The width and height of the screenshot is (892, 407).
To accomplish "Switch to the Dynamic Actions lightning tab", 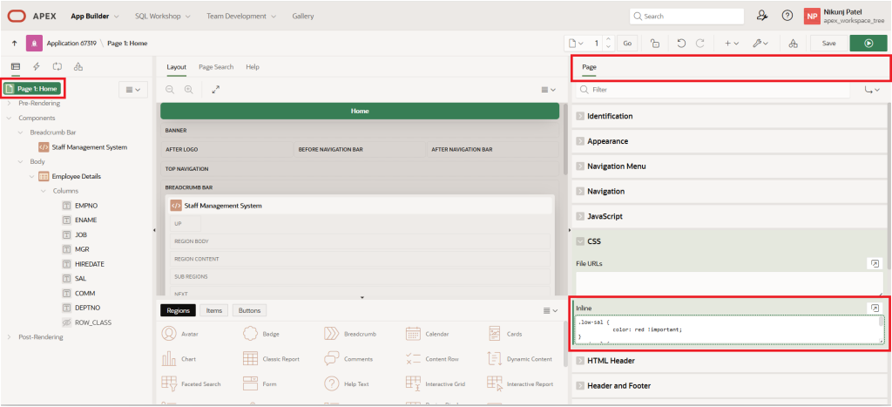I will pos(36,66).
